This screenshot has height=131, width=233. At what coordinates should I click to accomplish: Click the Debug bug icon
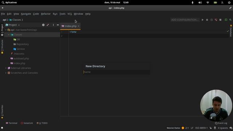(x=207, y=20)
